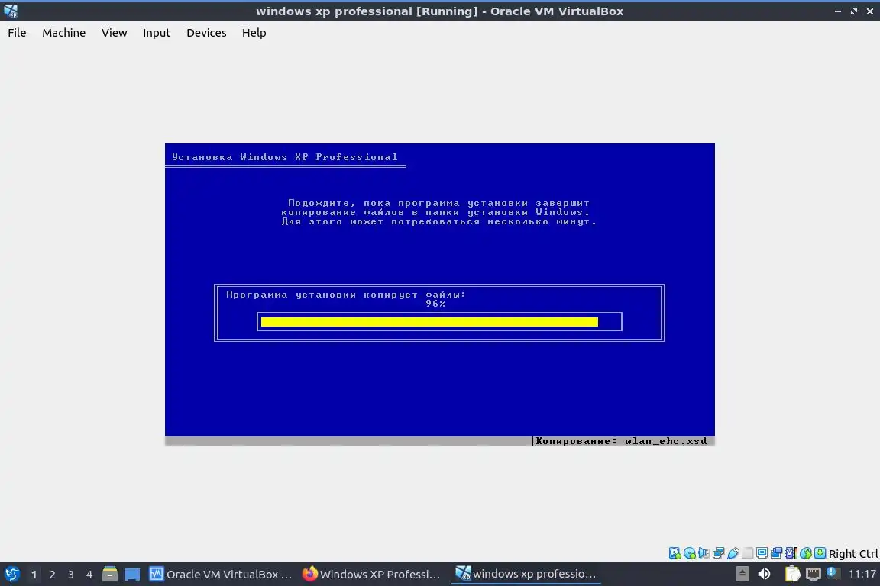This screenshot has width=880, height=586.
Task: Switch to workspace 2
Action: (x=52, y=575)
